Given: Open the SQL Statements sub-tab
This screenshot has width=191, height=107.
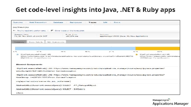Looking at the screenshot, I should pyautogui.click(x=56, y=42).
